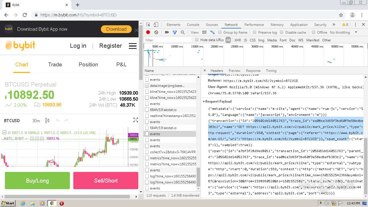Screen dimensions: 368x207
Task: Open the Performance tab
Action: point(254,25)
